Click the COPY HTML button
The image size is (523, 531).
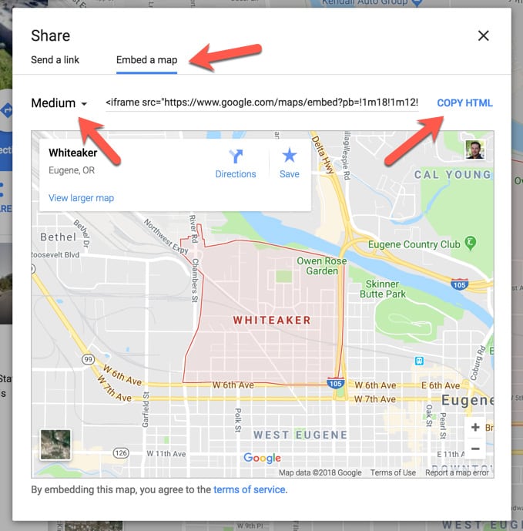464,103
